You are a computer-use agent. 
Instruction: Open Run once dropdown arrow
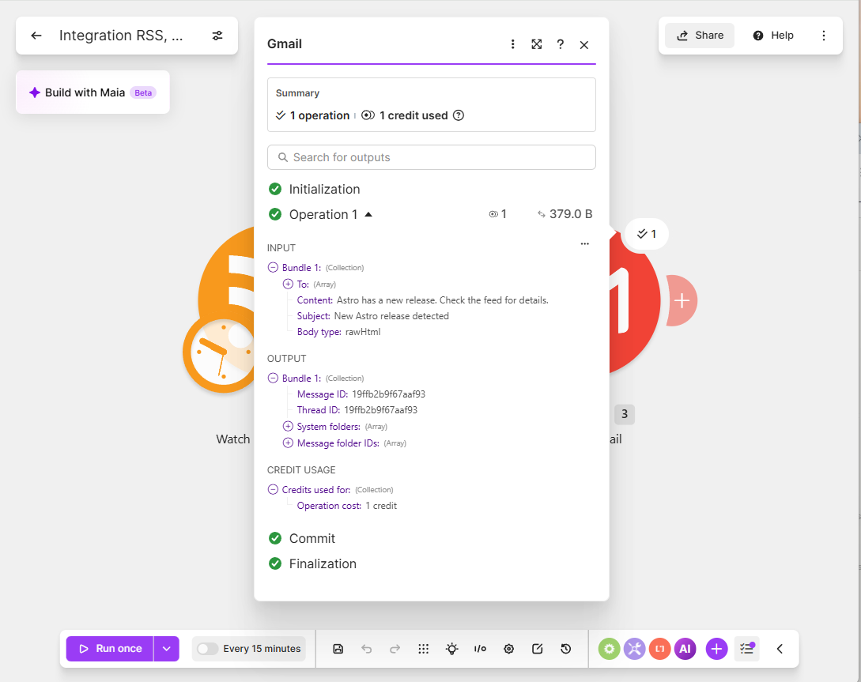167,649
